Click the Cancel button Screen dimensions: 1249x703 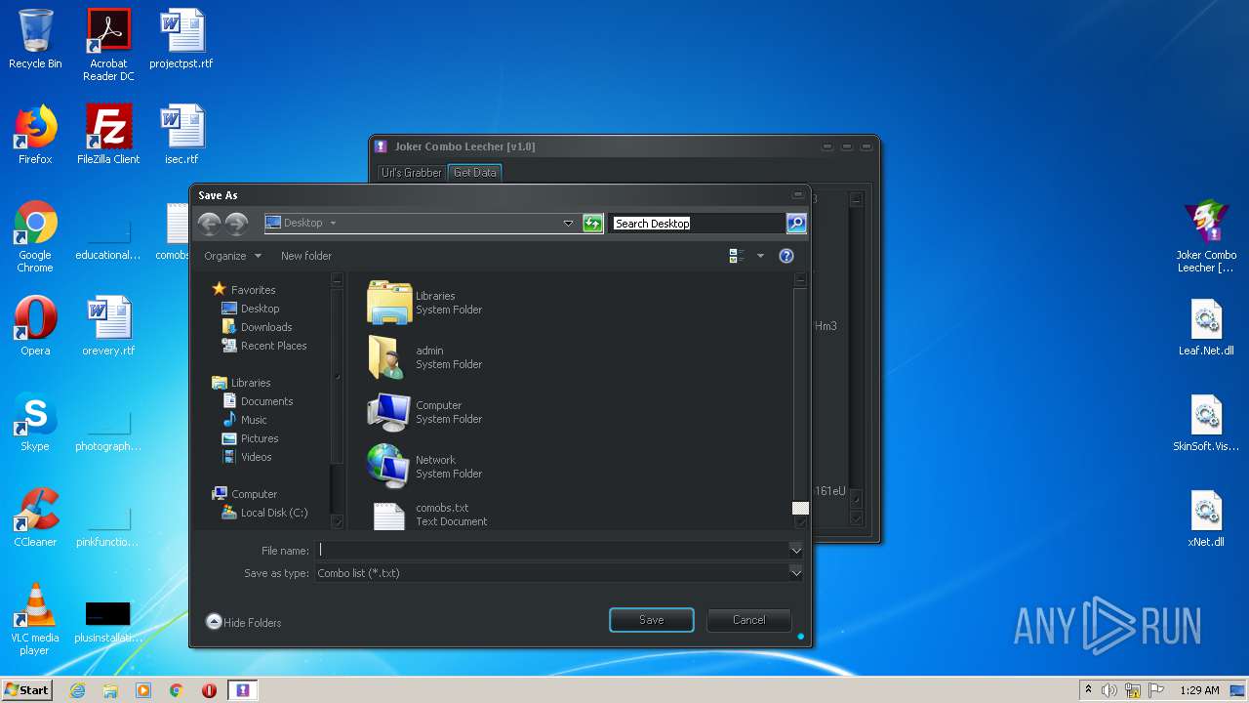(x=749, y=620)
